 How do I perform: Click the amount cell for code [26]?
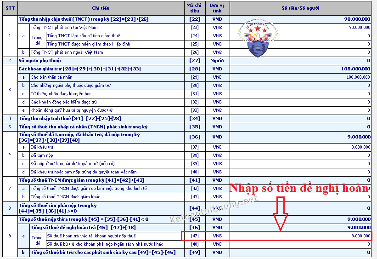[x=300, y=52]
